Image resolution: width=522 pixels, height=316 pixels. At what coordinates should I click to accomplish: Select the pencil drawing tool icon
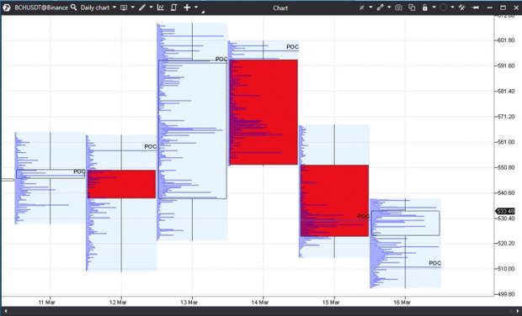pyautogui.click(x=142, y=8)
